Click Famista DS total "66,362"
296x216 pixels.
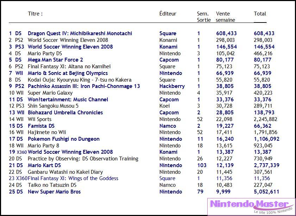263,126
